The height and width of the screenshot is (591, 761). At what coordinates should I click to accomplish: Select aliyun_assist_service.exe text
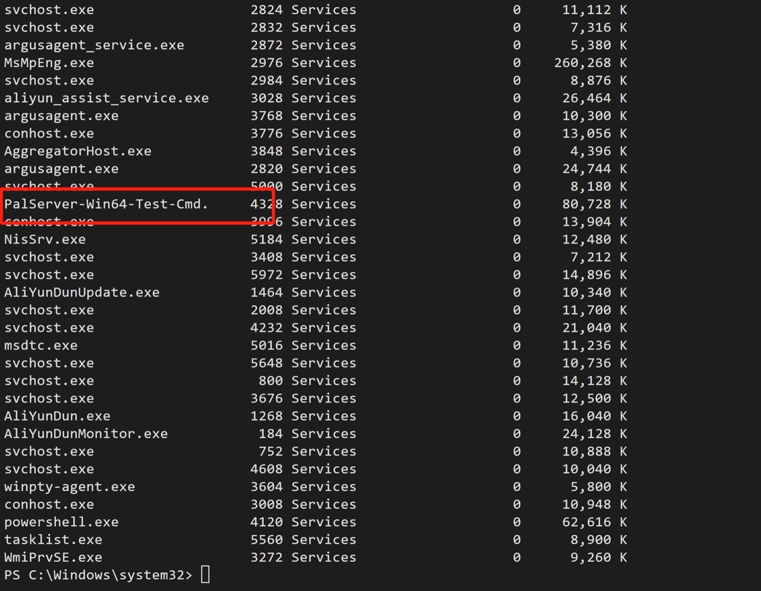(x=106, y=98)
